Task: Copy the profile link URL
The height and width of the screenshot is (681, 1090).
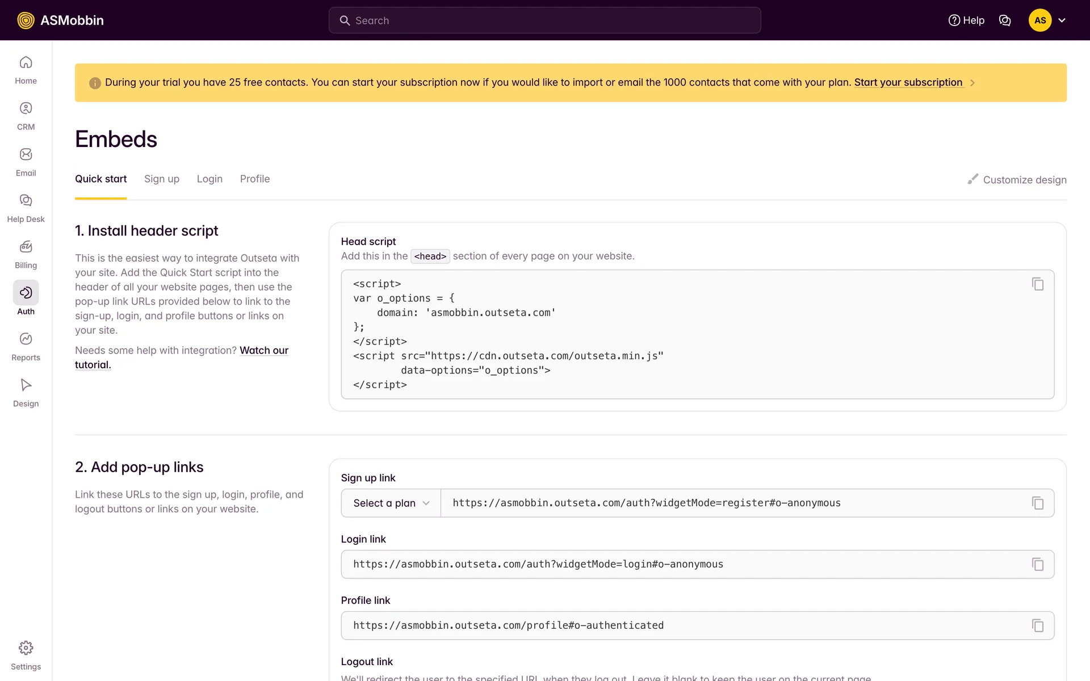Action: pos(1037,625)
